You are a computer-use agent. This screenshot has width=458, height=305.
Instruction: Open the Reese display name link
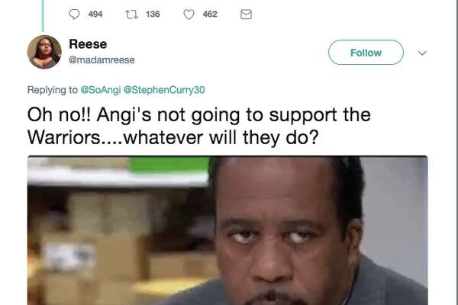[x=88, y=44]
